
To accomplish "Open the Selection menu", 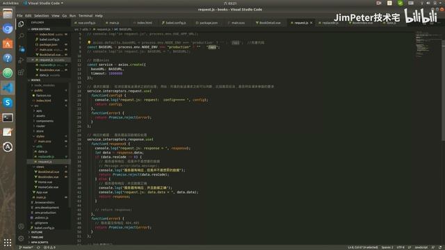I will pos(42,15).
